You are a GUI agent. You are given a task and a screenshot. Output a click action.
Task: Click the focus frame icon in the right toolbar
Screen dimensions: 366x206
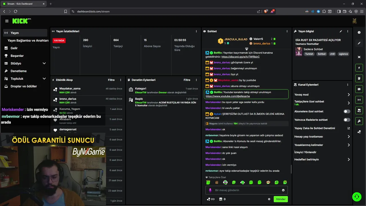click(x=359, y=57)
